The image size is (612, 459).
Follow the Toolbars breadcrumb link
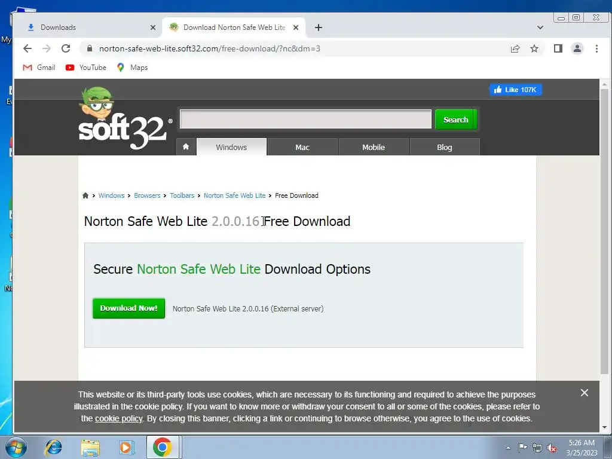tap(182, 195)
